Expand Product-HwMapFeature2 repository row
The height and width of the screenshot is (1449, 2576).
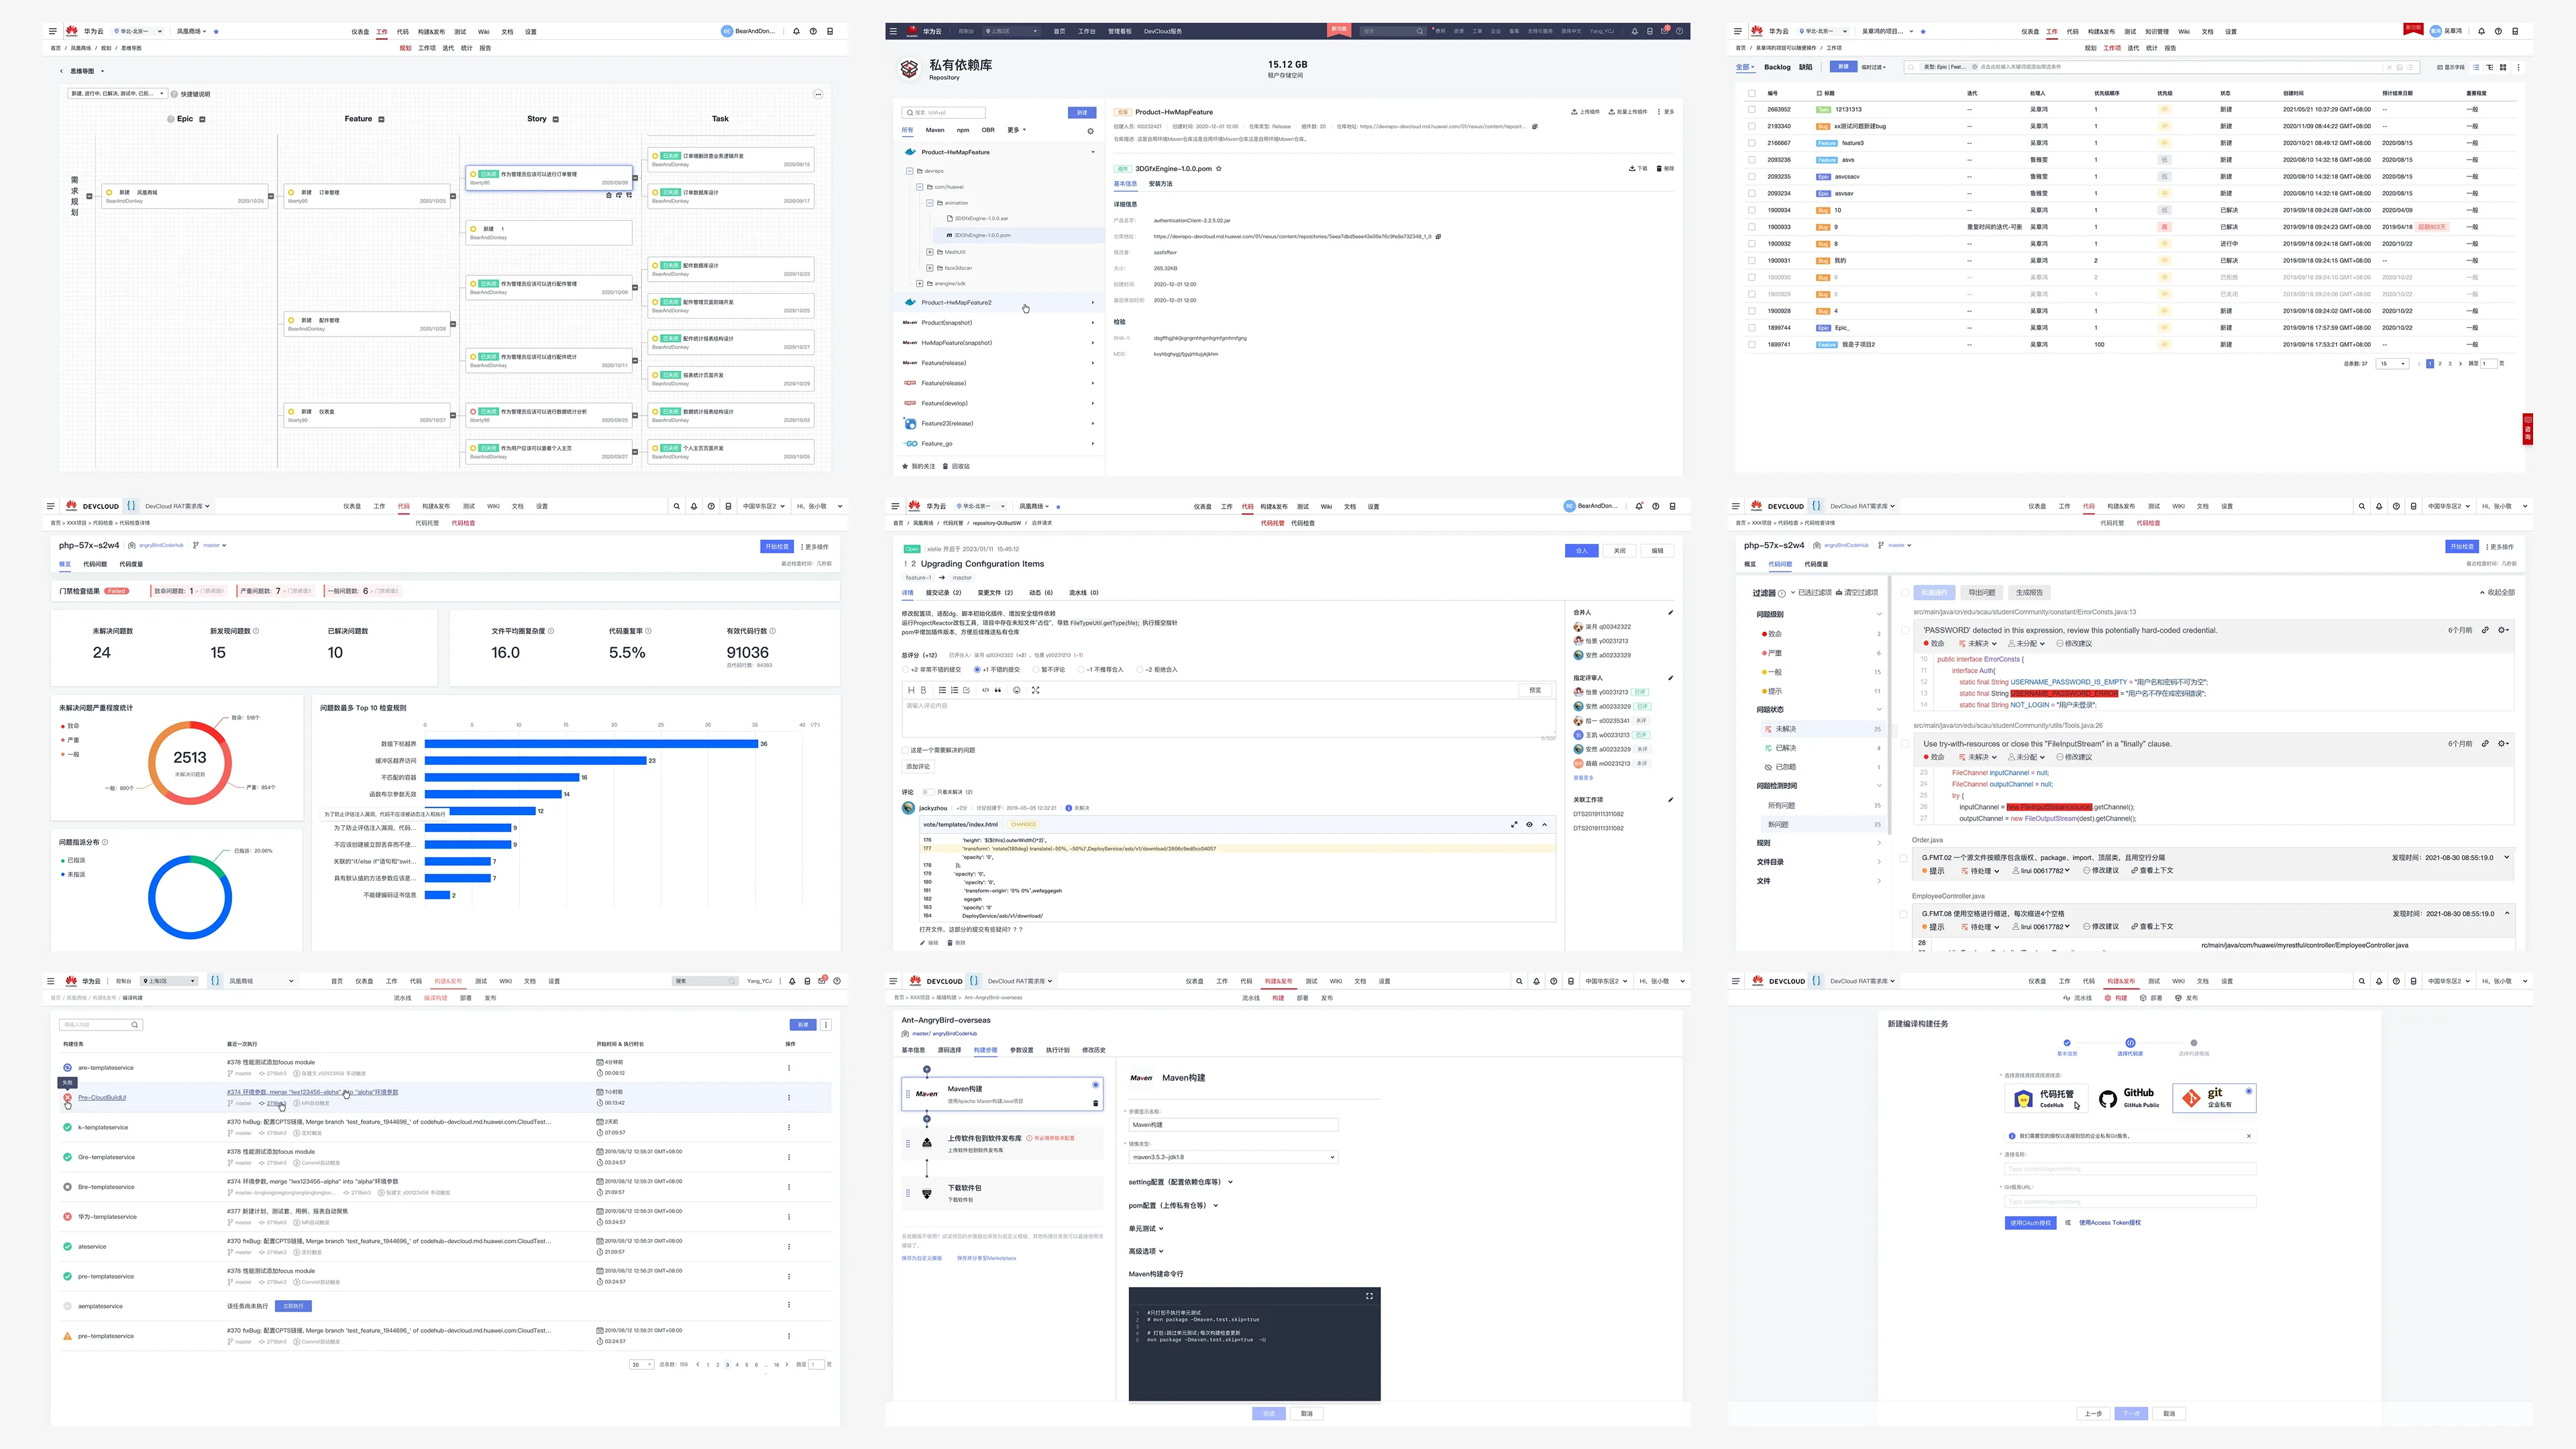[x=998, y=302]
